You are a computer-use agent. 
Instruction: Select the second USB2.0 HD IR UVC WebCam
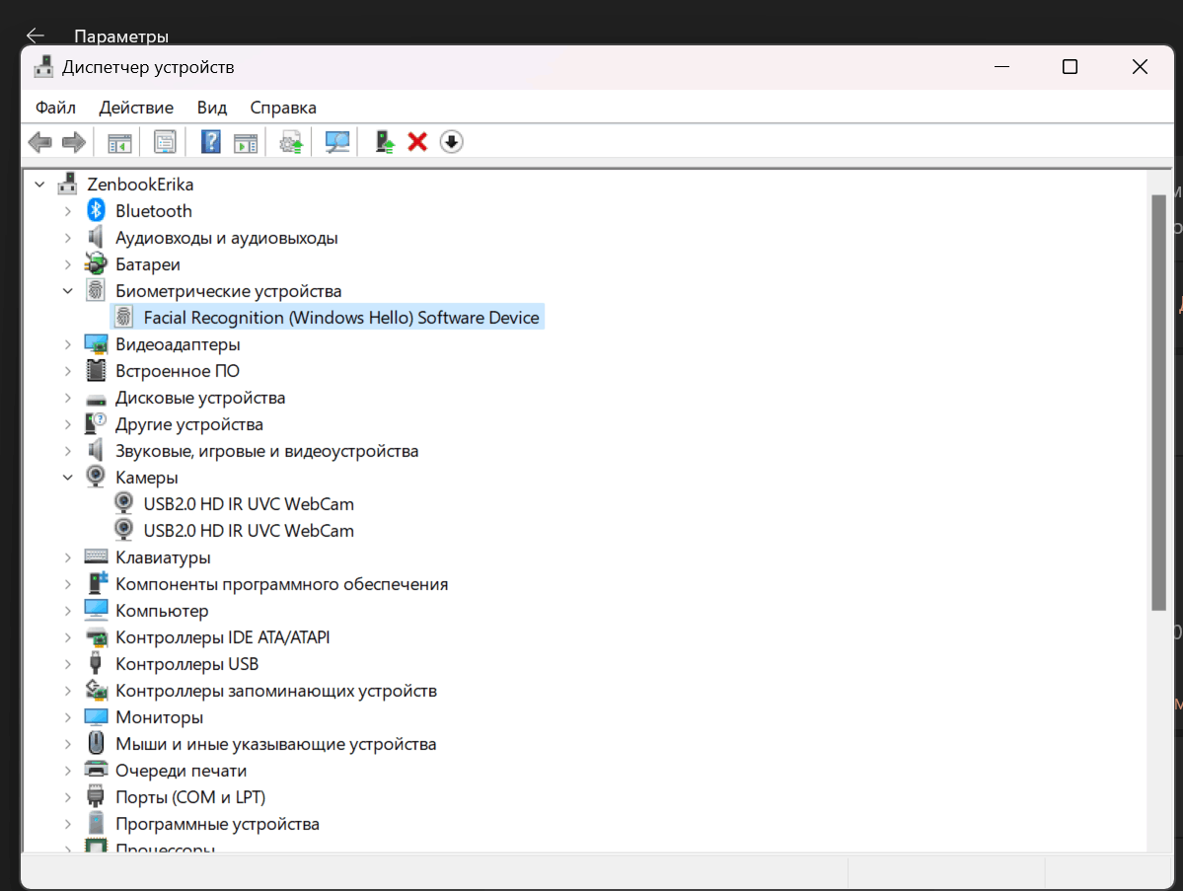coord(249,531)
